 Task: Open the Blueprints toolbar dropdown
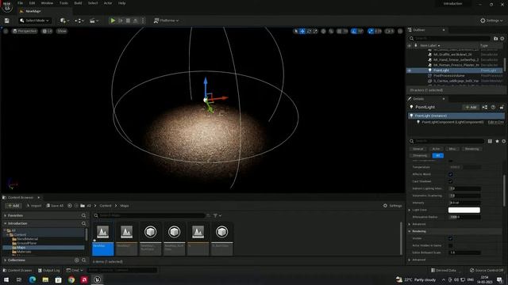click(x=79, y=21)
